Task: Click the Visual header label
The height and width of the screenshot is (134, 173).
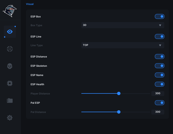Action: click(30, 4)
